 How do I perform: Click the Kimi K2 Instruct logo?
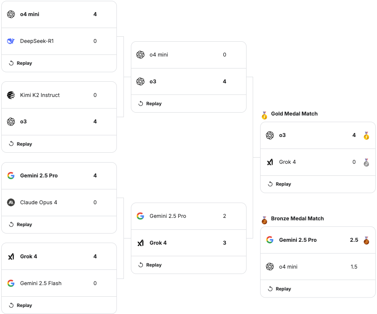click(11, 95)
